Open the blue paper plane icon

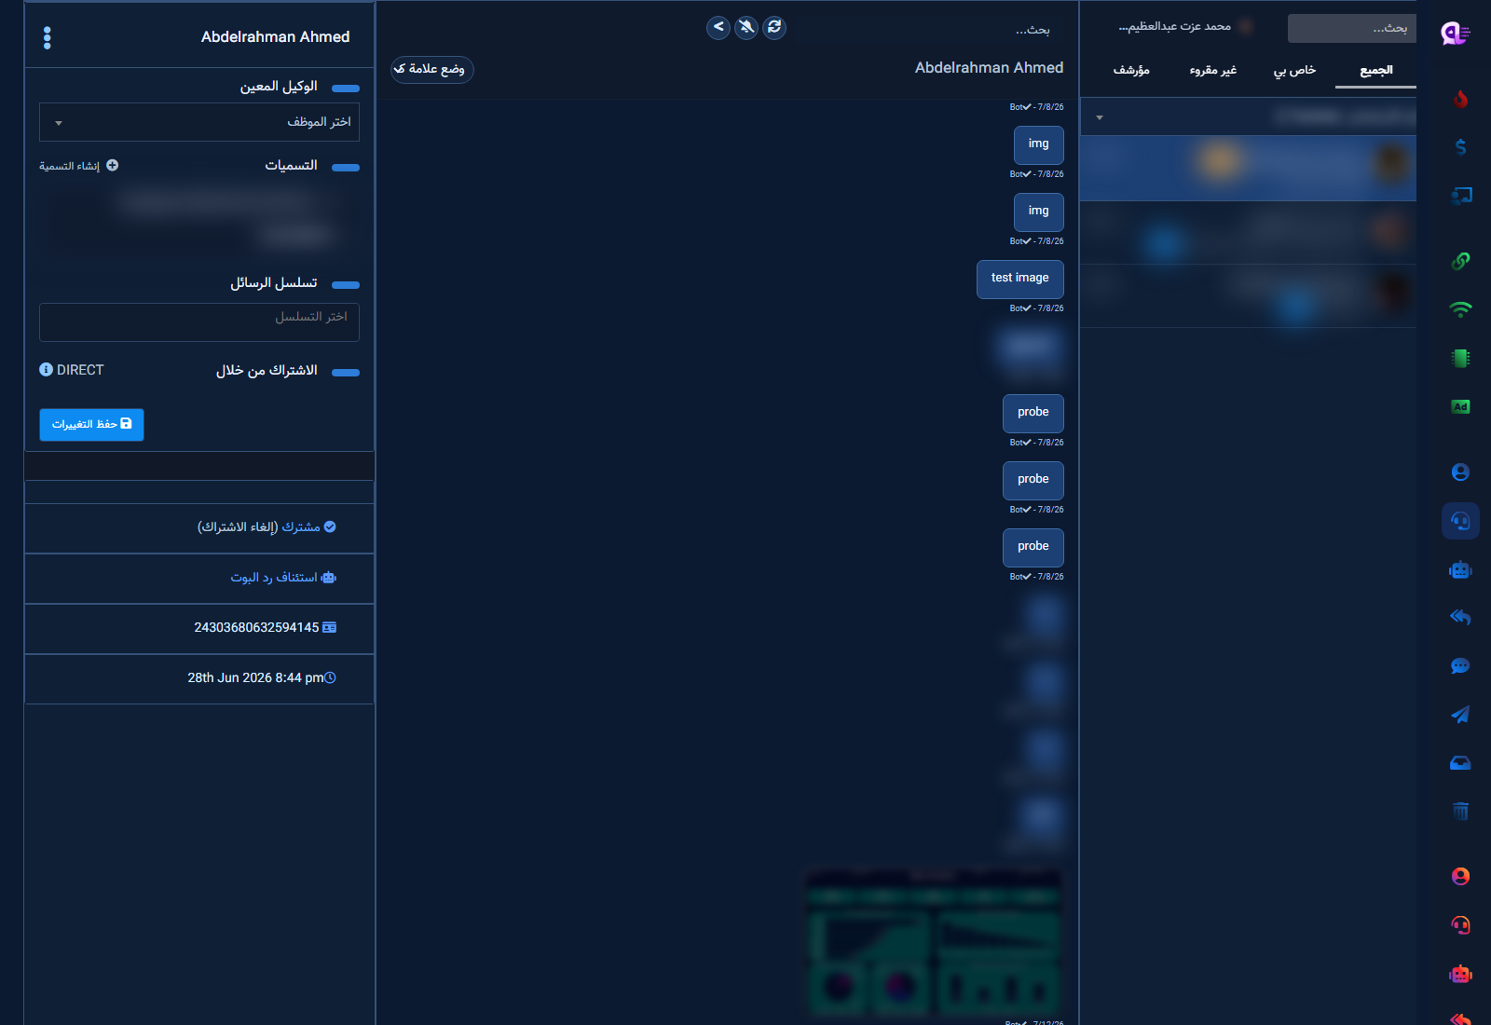pos(1460,715)
